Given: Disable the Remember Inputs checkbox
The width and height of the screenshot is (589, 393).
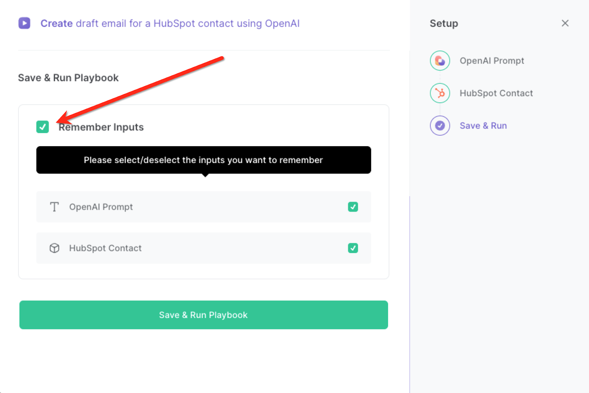Looking at the screenshot, I should (x=42, y=127).
